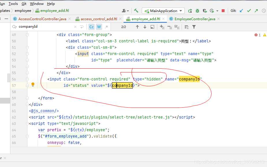Unselect occurrence icon in find bar
This screenshot has width=267, height=167.
point(170,27)
